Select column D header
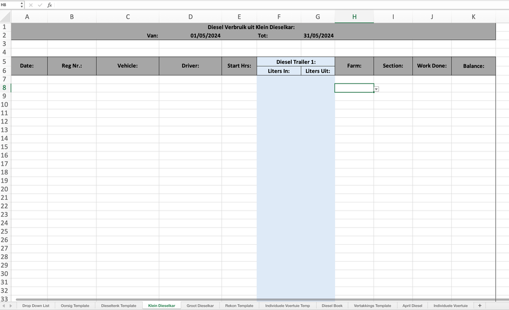 tap(190, 16)
